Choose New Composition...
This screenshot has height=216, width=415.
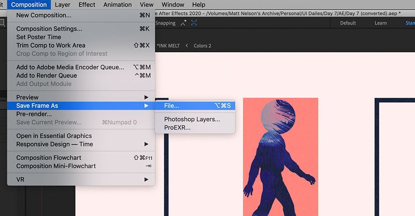point(81,15)
